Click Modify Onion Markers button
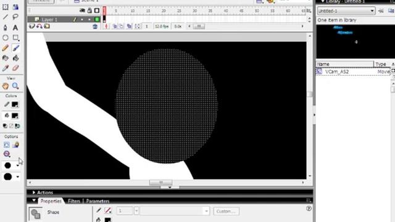The height and width of the screenshot is (222, 395). pyautogui.click(x=137, y=27)
